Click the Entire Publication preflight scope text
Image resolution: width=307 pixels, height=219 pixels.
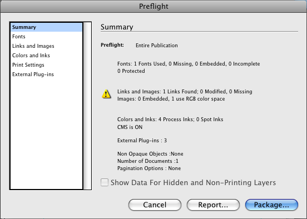[x=157, y=46]
